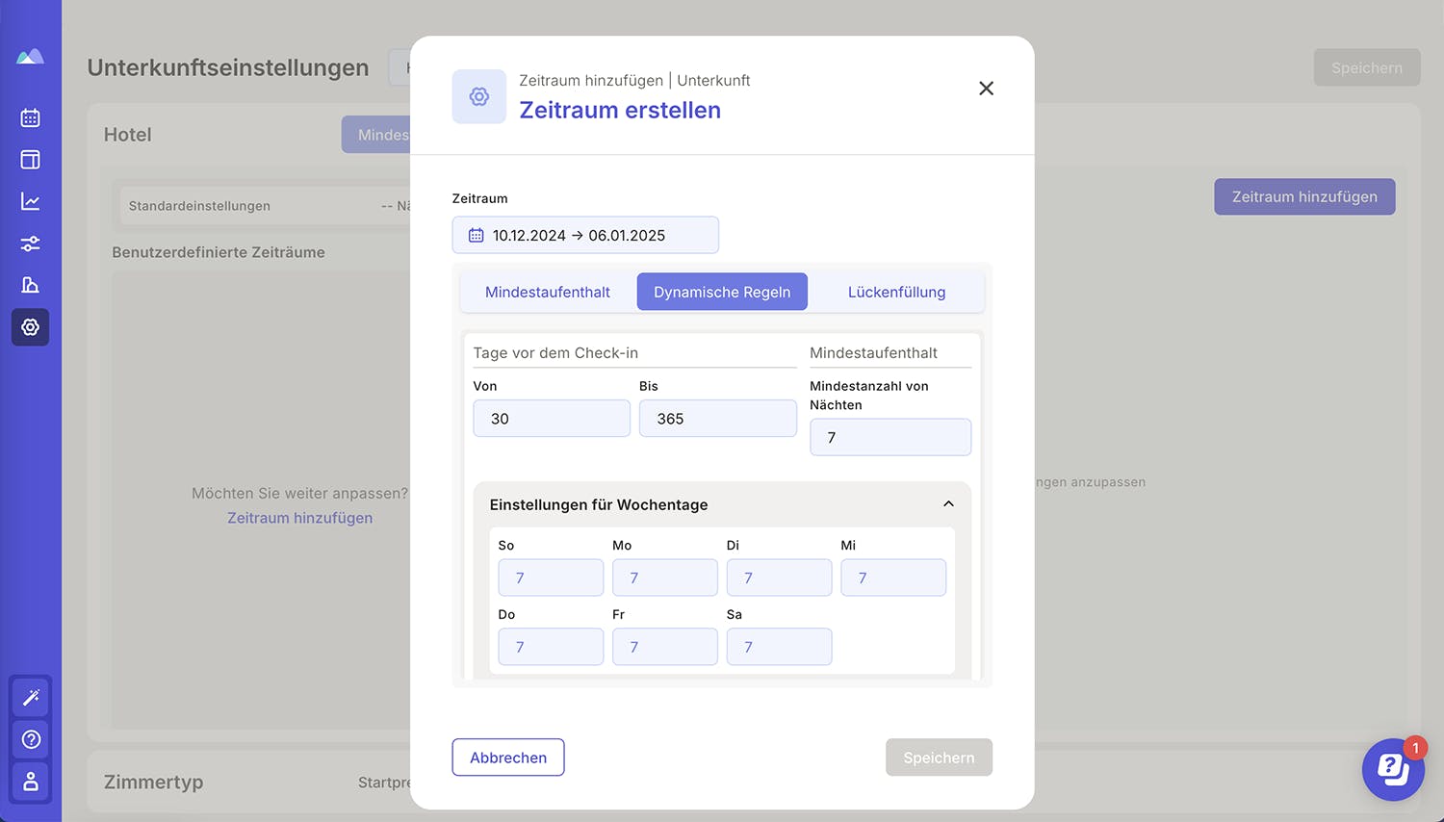1444x822 pixels.
Task: Click the gear icon in dialog header
Action: [x=479, y=96]
